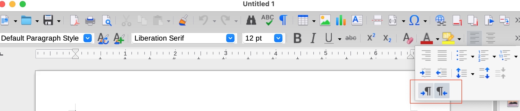520x111 pixels.
Task: Export directly as PDF
Action: 74,20
